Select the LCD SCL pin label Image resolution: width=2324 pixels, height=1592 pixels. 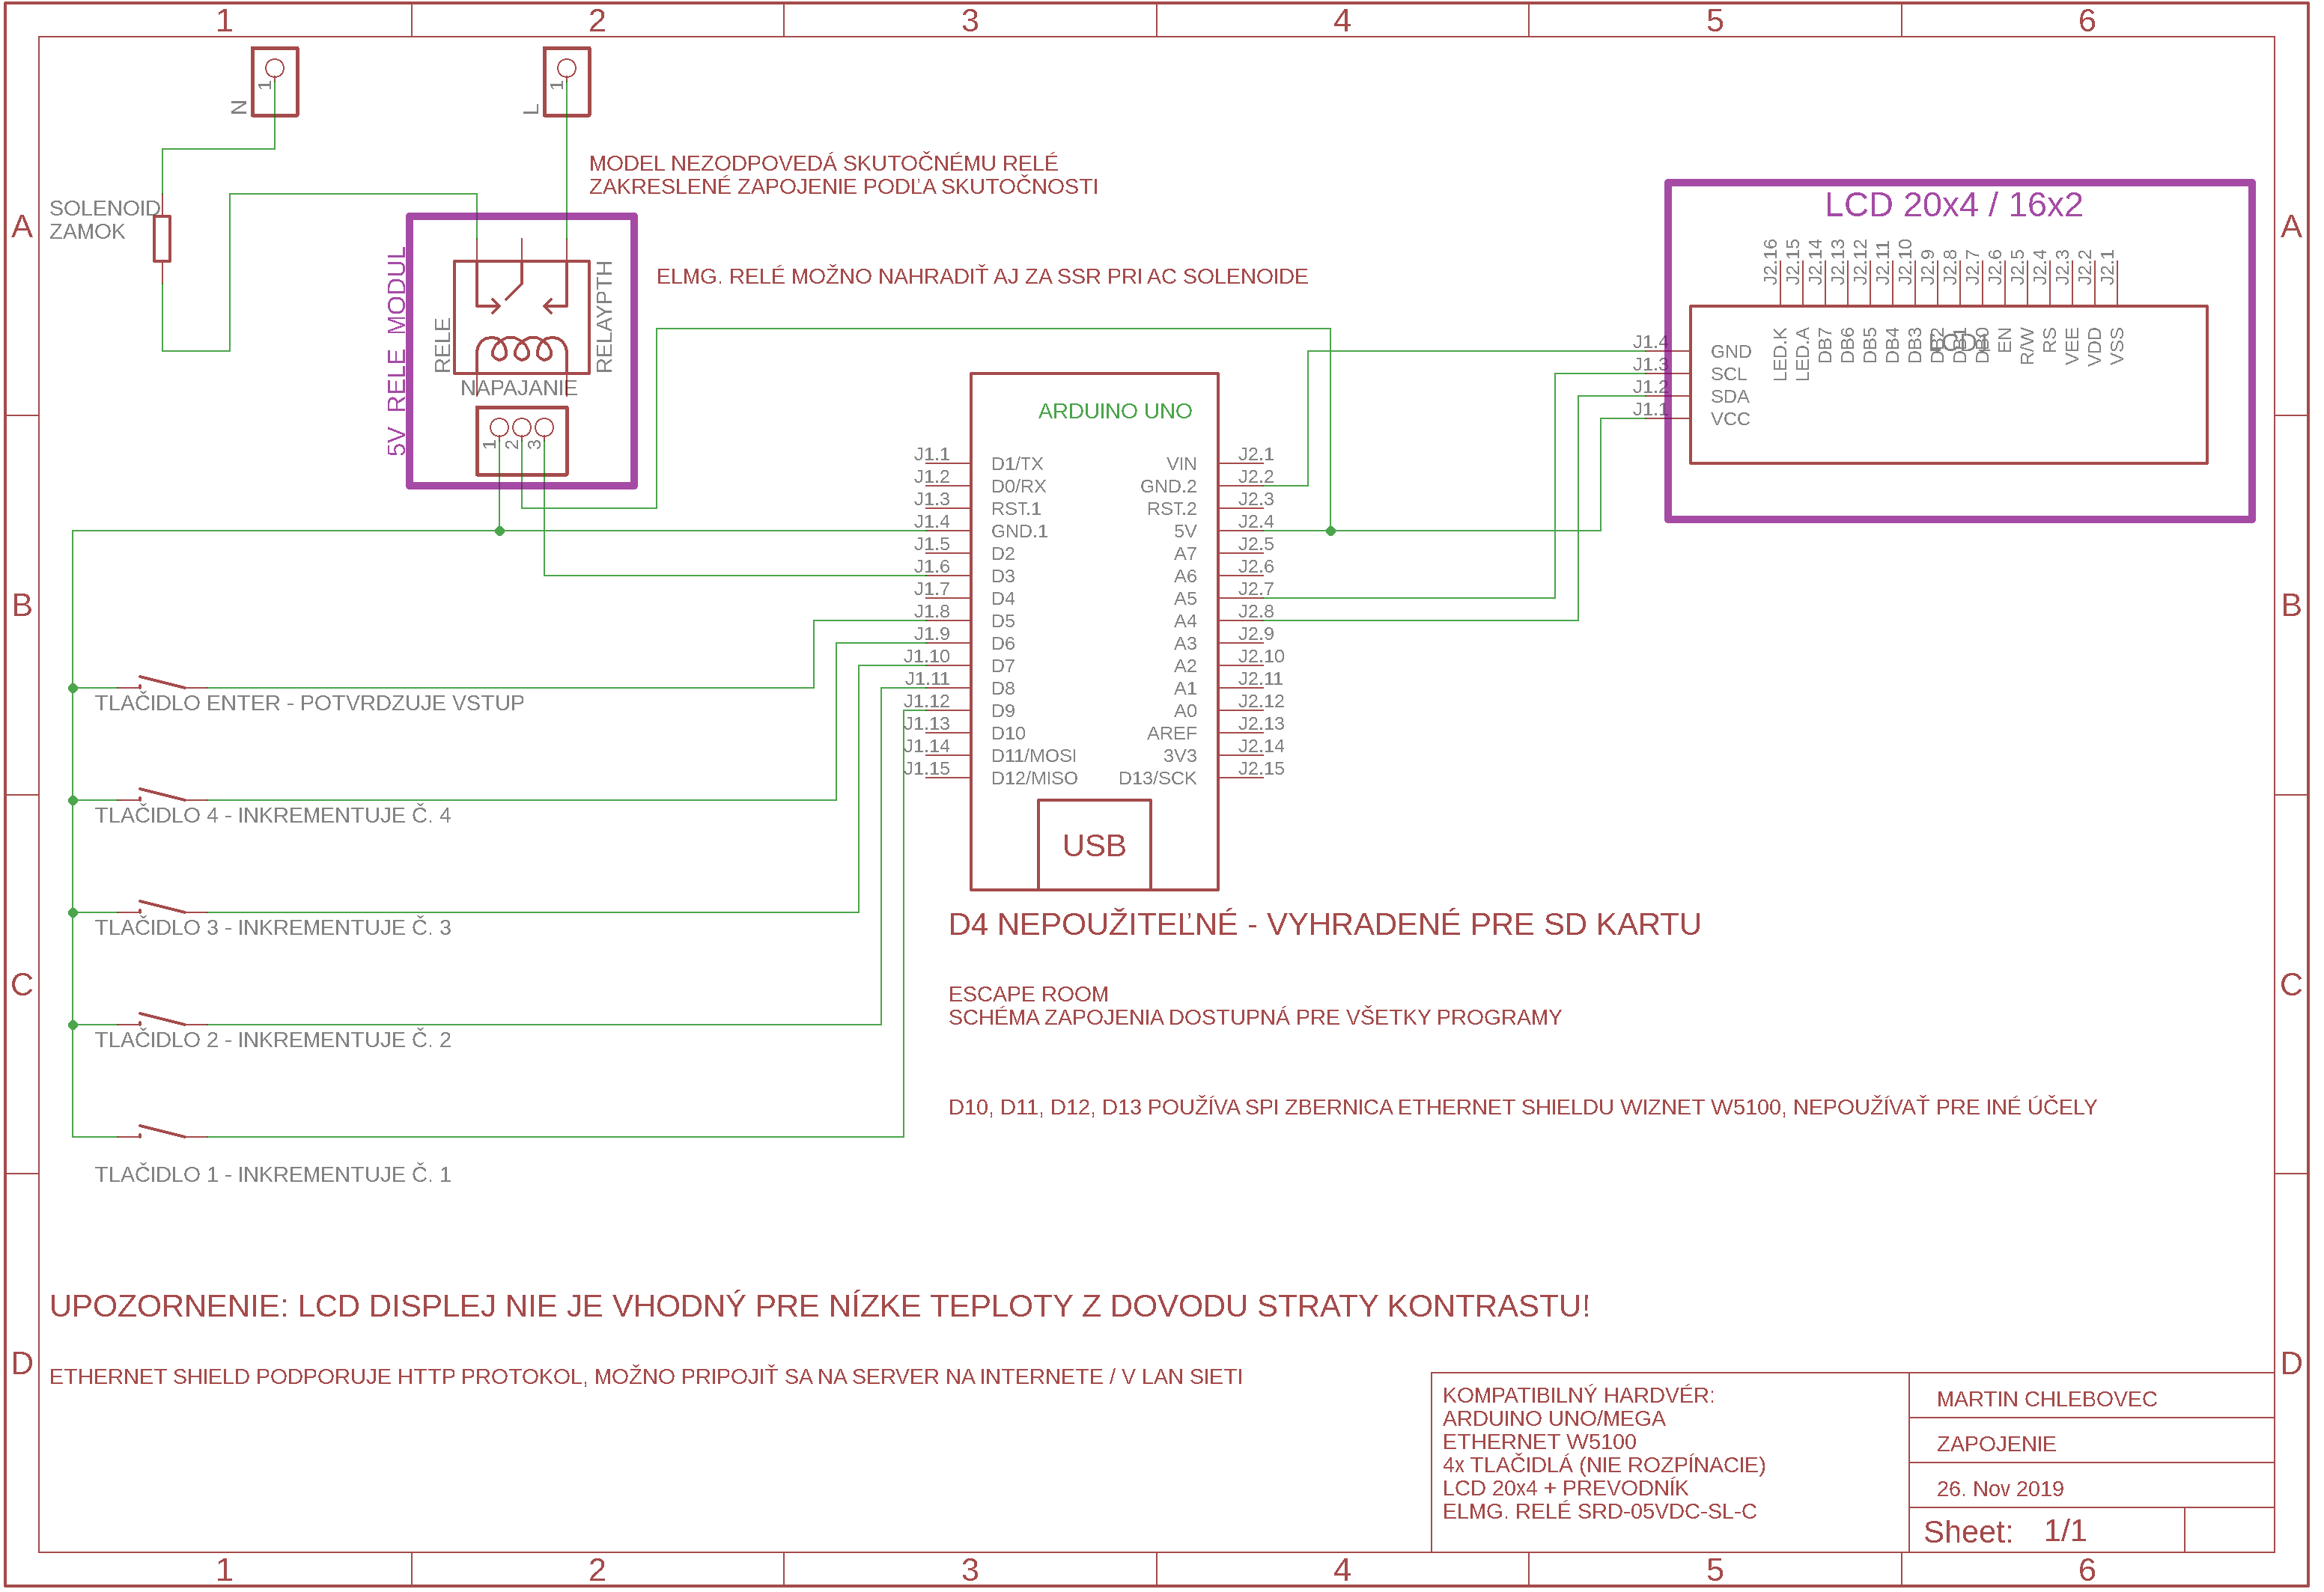(1728, 373)
